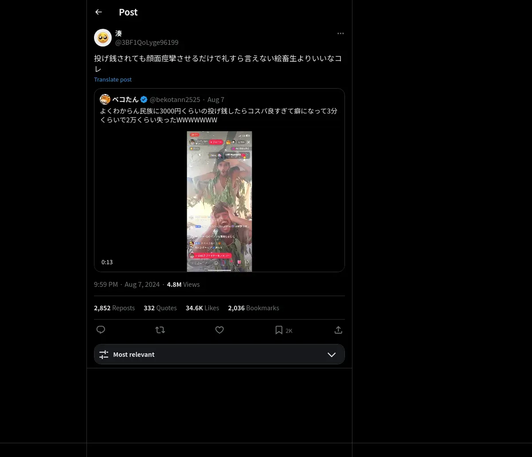View the 2,852 Reposts list

[114, 308]
